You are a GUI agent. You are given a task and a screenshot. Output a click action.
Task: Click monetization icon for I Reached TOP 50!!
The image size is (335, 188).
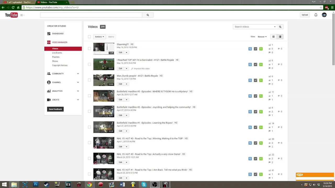261,64
